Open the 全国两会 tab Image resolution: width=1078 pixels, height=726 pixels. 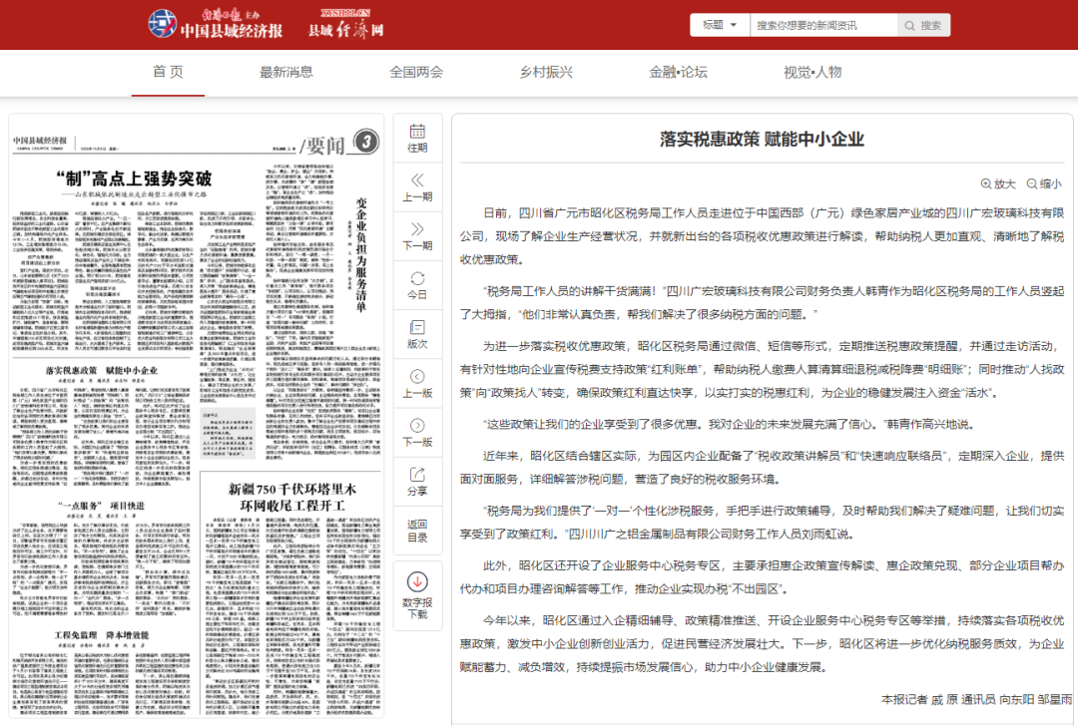(x=416, y=72)
